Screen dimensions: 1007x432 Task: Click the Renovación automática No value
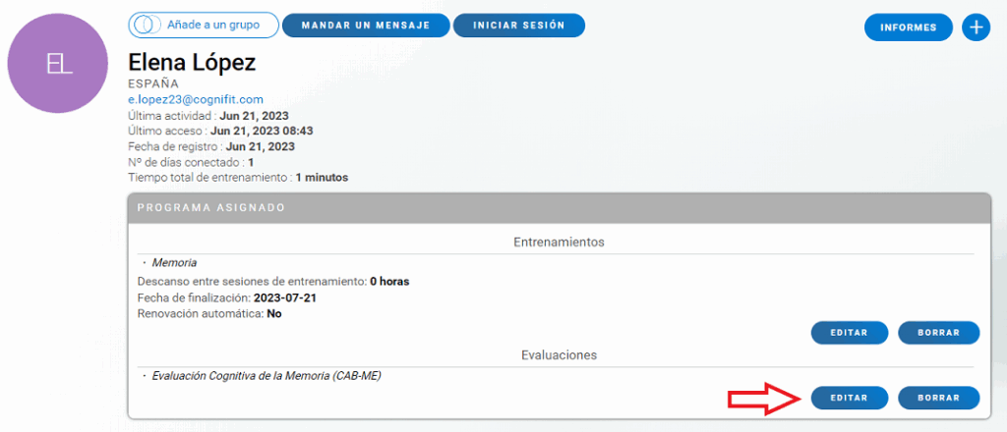click(x=274, y=314)
